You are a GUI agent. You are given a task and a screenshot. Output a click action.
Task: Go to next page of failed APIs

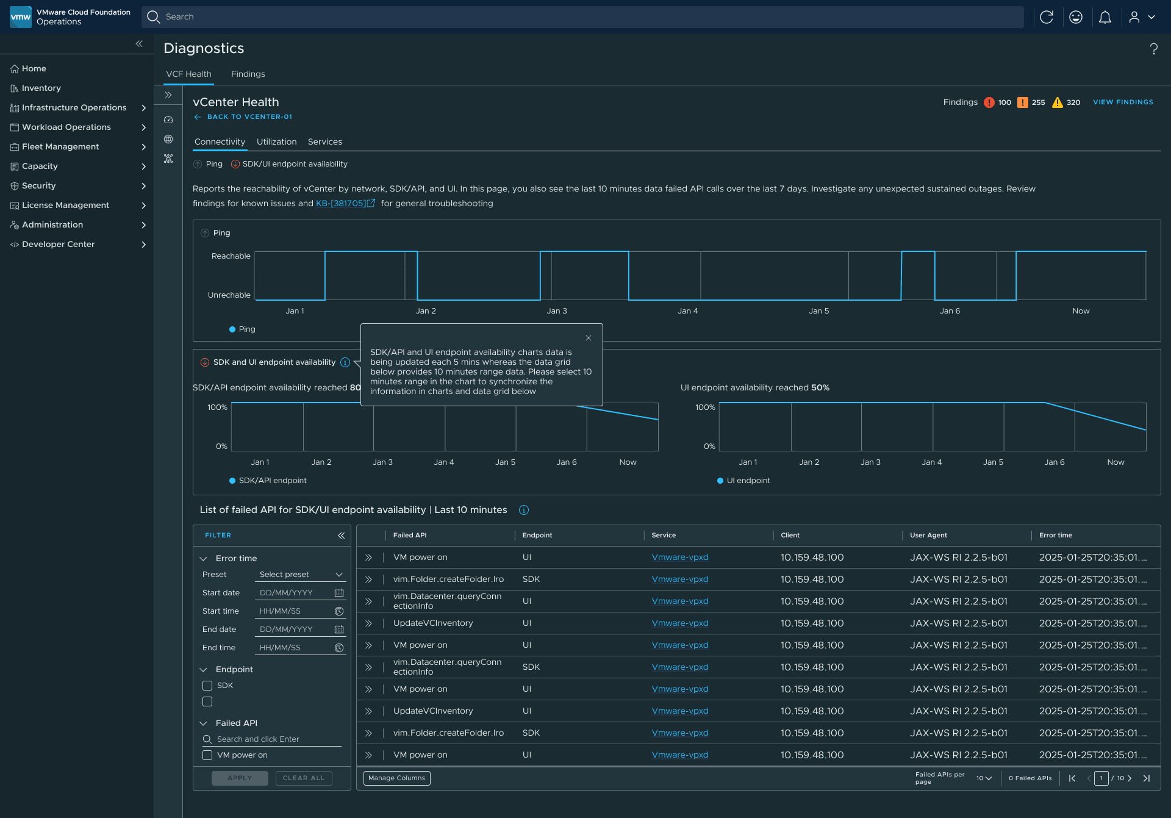[x=1130, y=778]
